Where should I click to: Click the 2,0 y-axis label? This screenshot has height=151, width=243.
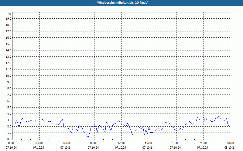tap(9, 126)
